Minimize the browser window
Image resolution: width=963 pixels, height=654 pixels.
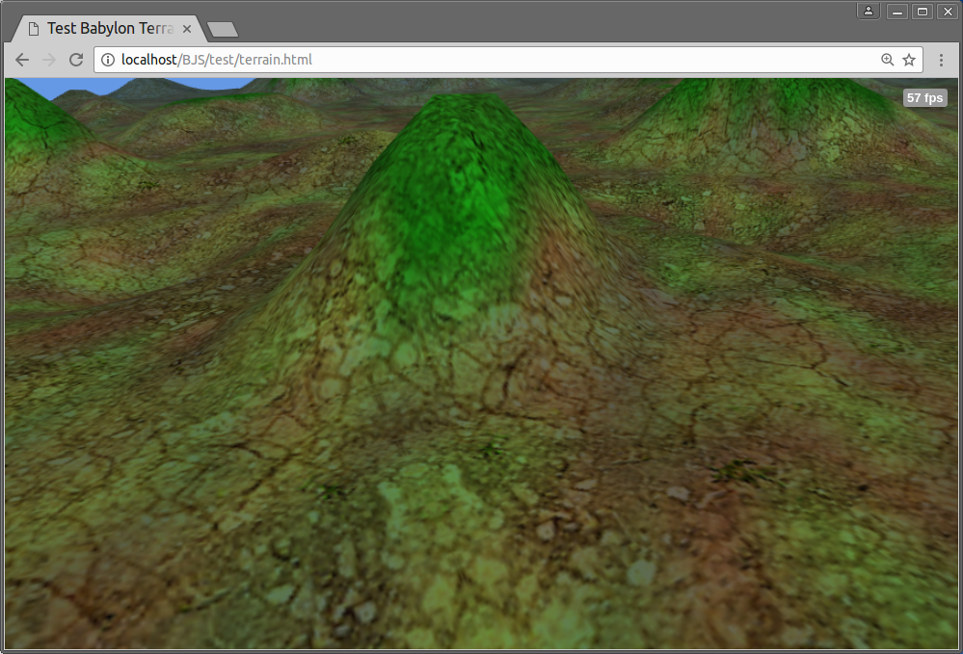897,12
